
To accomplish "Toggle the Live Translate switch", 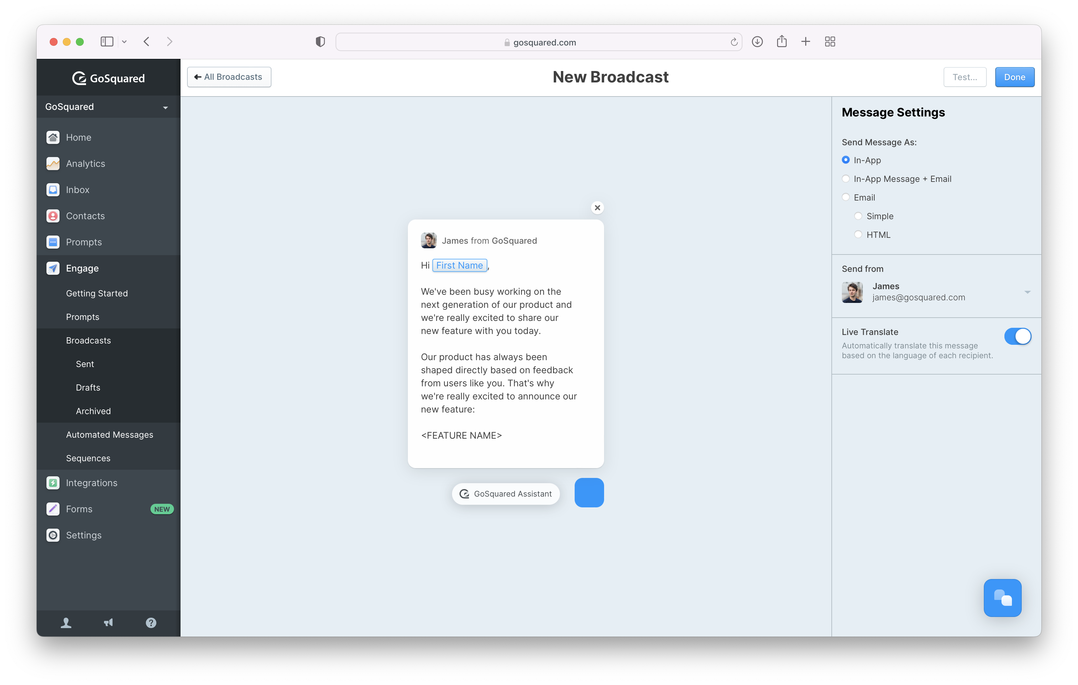I will pos(1017,336).
